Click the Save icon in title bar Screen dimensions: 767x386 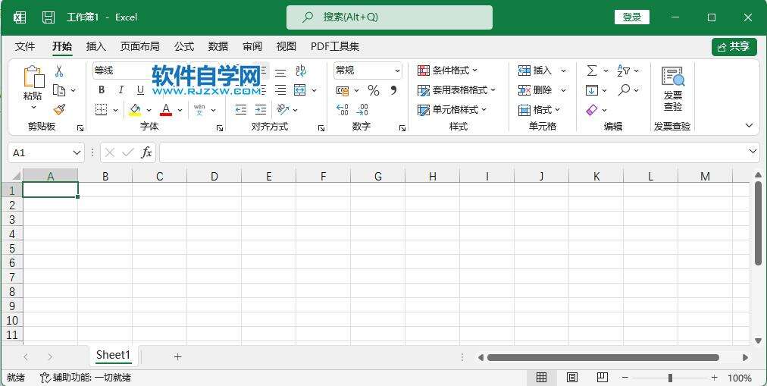[49, 17]
